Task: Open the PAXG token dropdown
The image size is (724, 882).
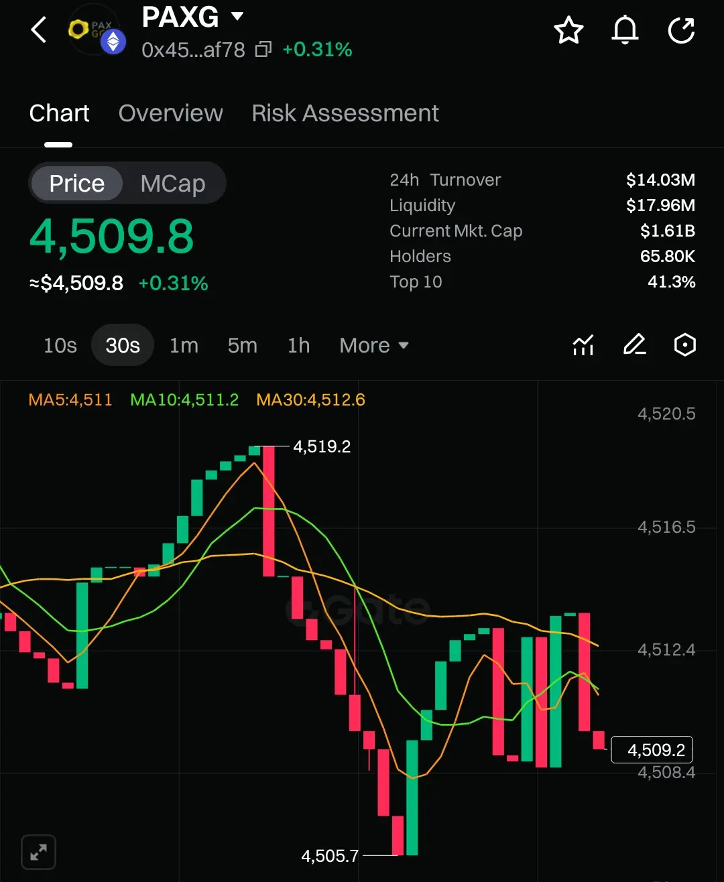Action: [237, 16]
